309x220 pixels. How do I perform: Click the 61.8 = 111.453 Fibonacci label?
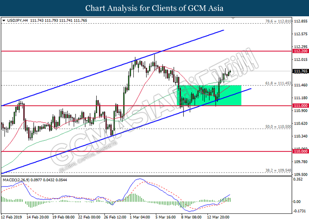pos(278,83)
